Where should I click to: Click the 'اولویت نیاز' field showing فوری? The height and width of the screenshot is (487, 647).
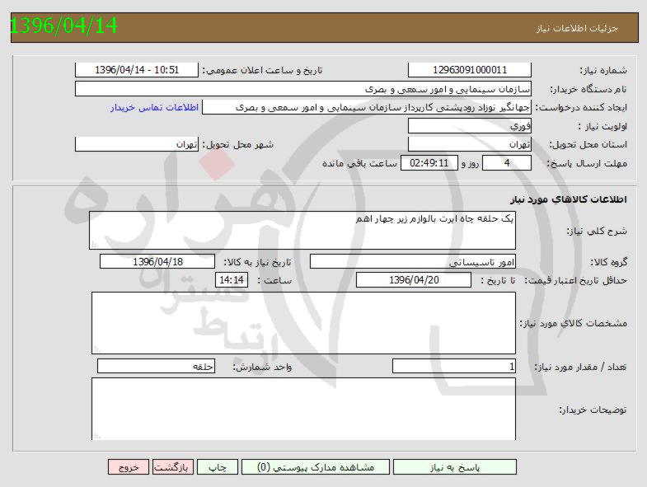[x=469, y=126]
